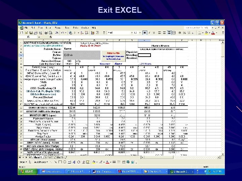Open the Microsoft Excel taskbar button
This screenshot has height=181, width=242.
[x=182, y=172]
